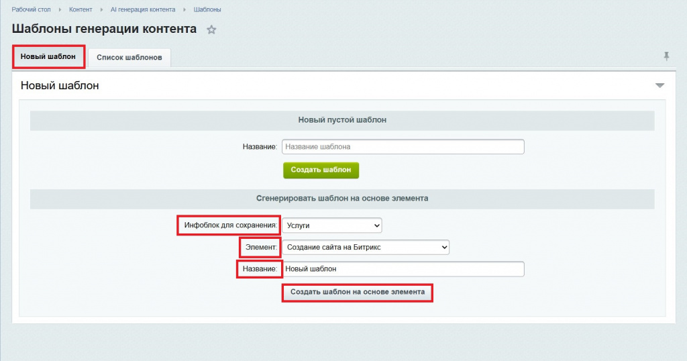Collapse the Новый шаблон panel

point(659,86)
